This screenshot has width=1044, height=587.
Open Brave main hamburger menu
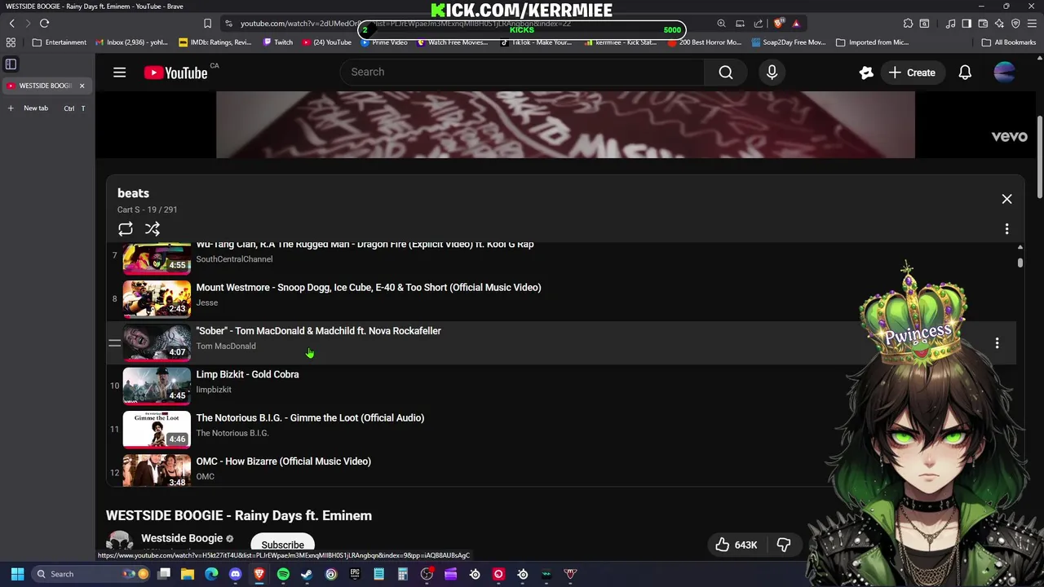click(1032, 24)
